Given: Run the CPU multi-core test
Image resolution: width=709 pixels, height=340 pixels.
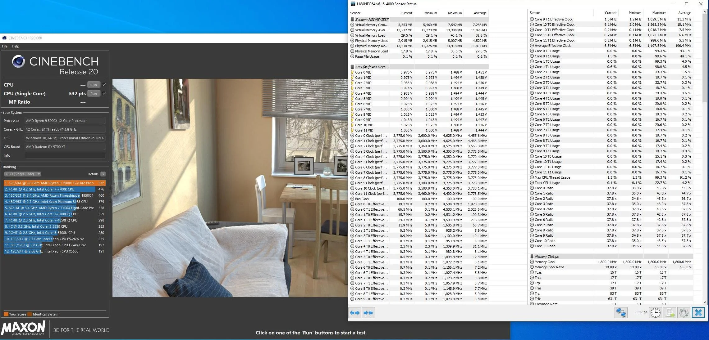Looking at the screenshot, I should tap(94, 85).
